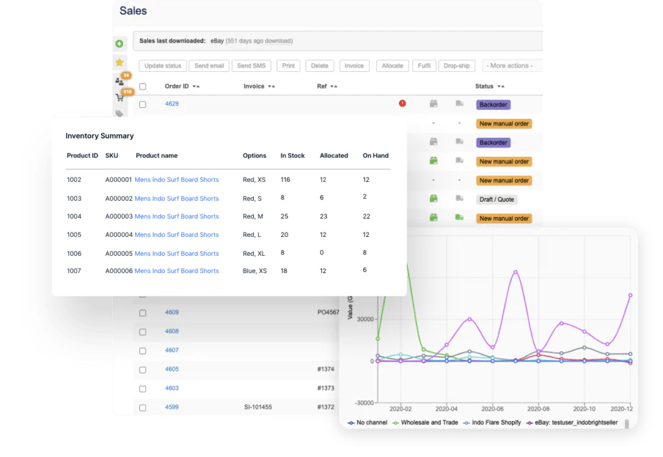The width and height of the screenshot is (663, 457).
Task: Click the Draft / Quote status badge
Action: (x=497, y=199)
